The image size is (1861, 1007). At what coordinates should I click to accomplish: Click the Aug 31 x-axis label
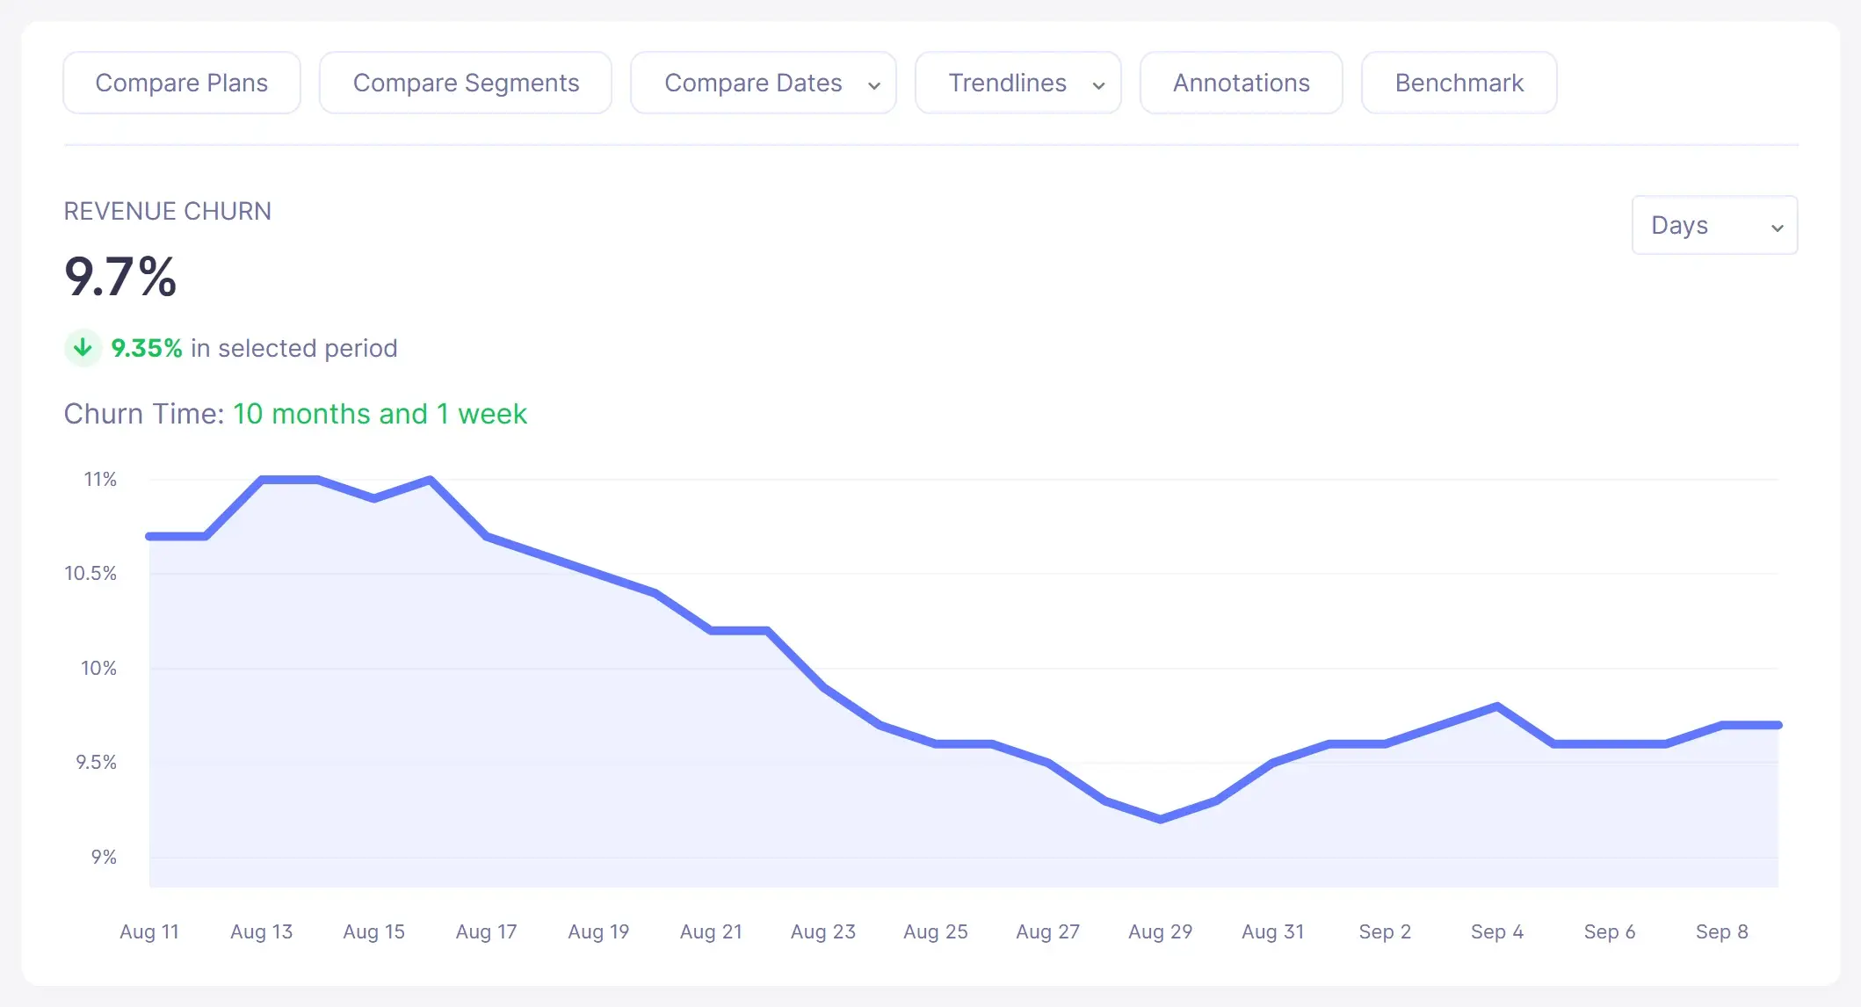point(1273,931)
